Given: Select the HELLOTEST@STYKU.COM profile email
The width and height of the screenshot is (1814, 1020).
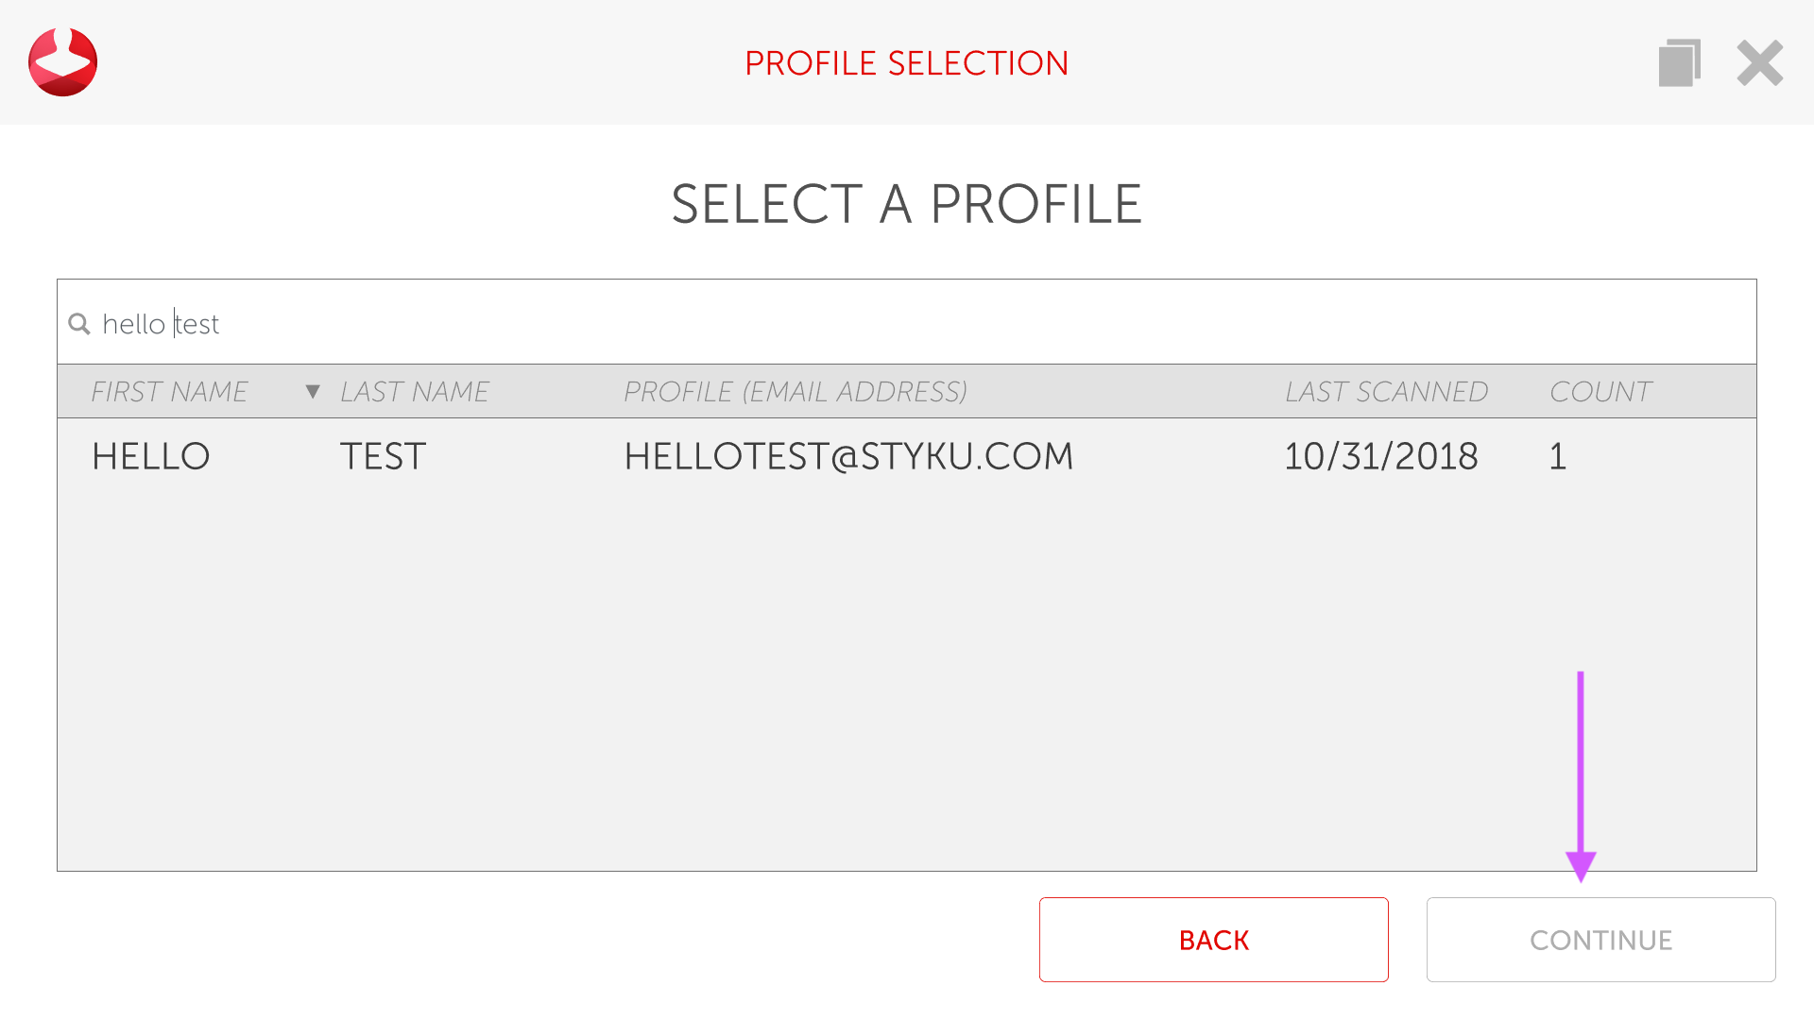Looking at the screenshot, I should click(847, 456).
